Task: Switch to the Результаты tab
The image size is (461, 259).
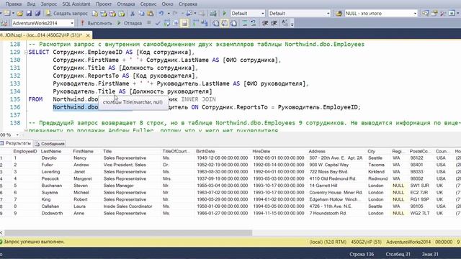Action: (16, 143)
